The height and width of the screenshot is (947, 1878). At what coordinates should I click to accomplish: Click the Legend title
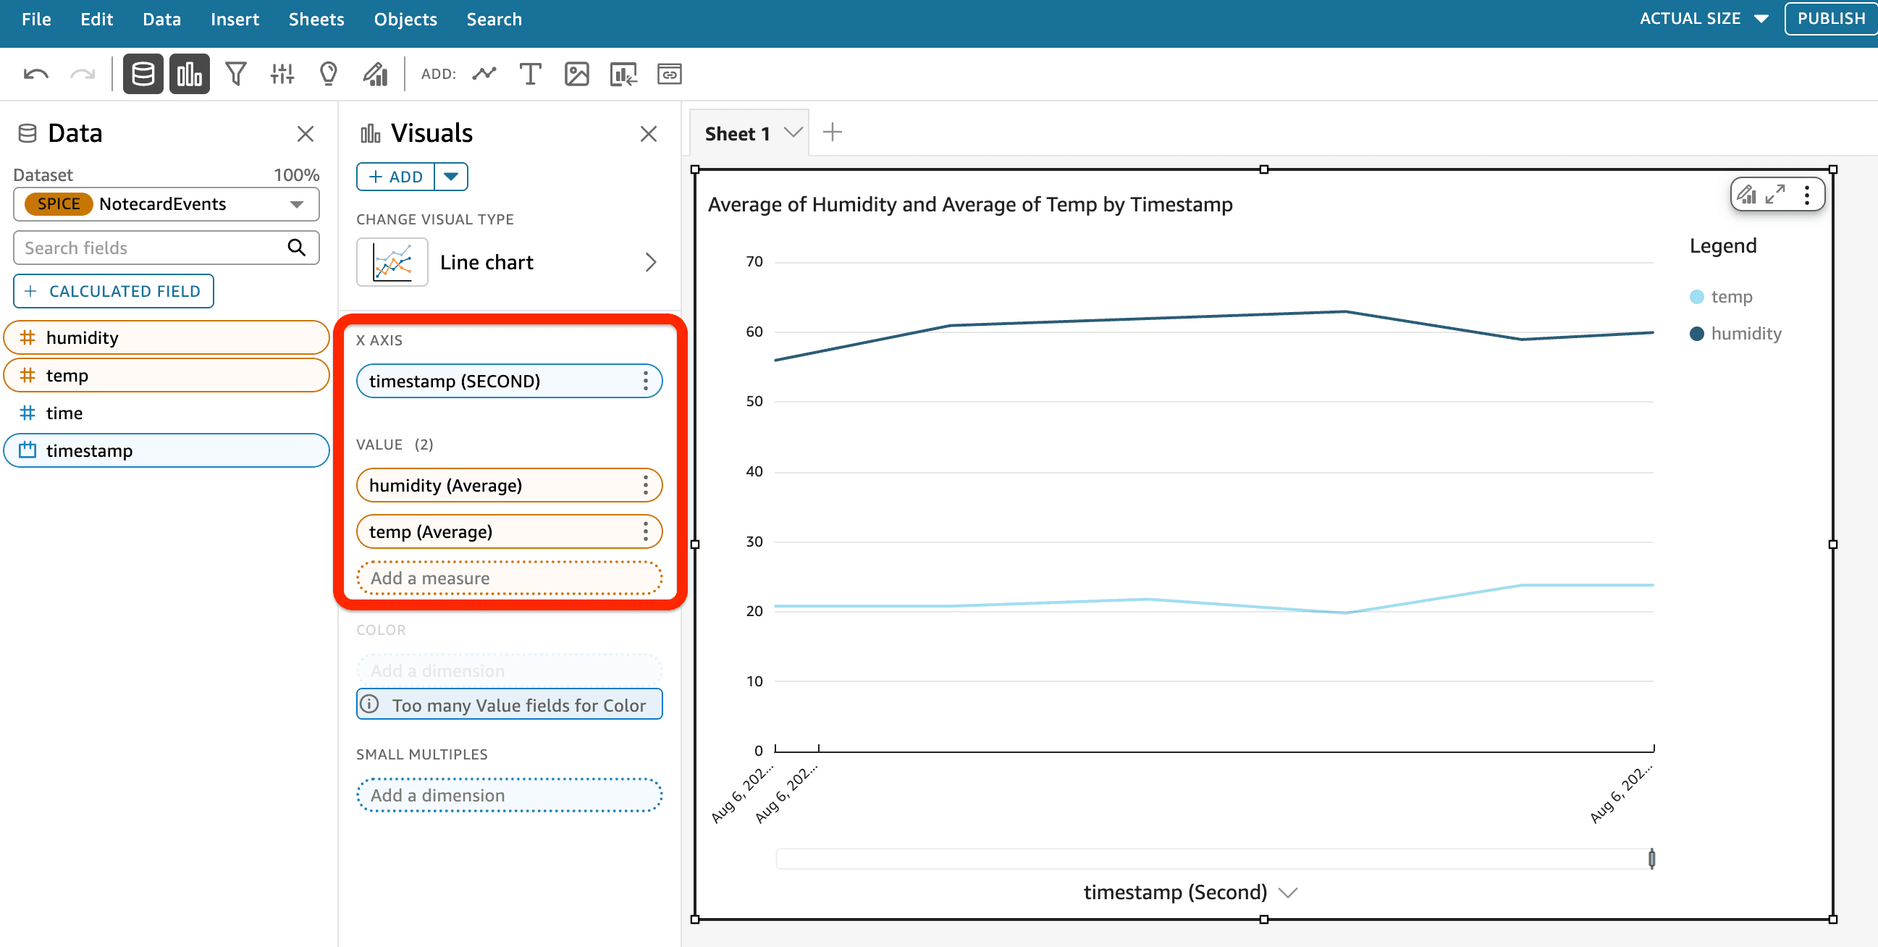(x=1724, y=245)
